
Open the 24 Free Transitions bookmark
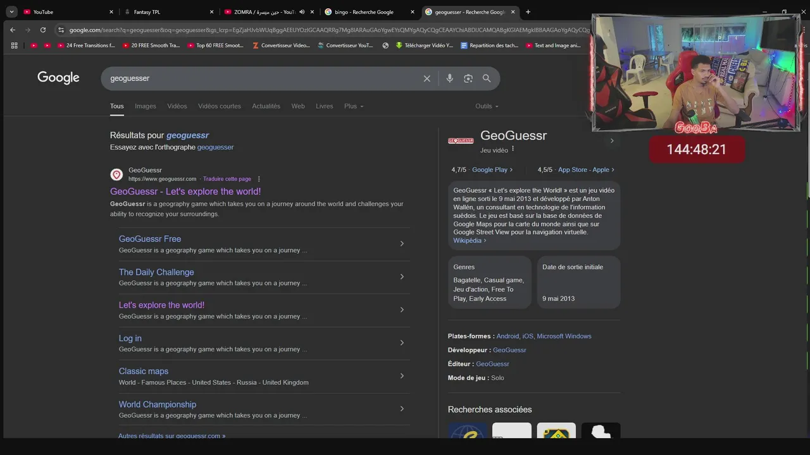pyautogui.click(x=86, y=45)
